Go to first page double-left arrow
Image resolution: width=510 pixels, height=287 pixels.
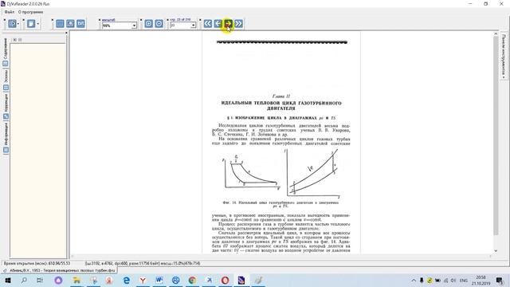pos(208,24)
